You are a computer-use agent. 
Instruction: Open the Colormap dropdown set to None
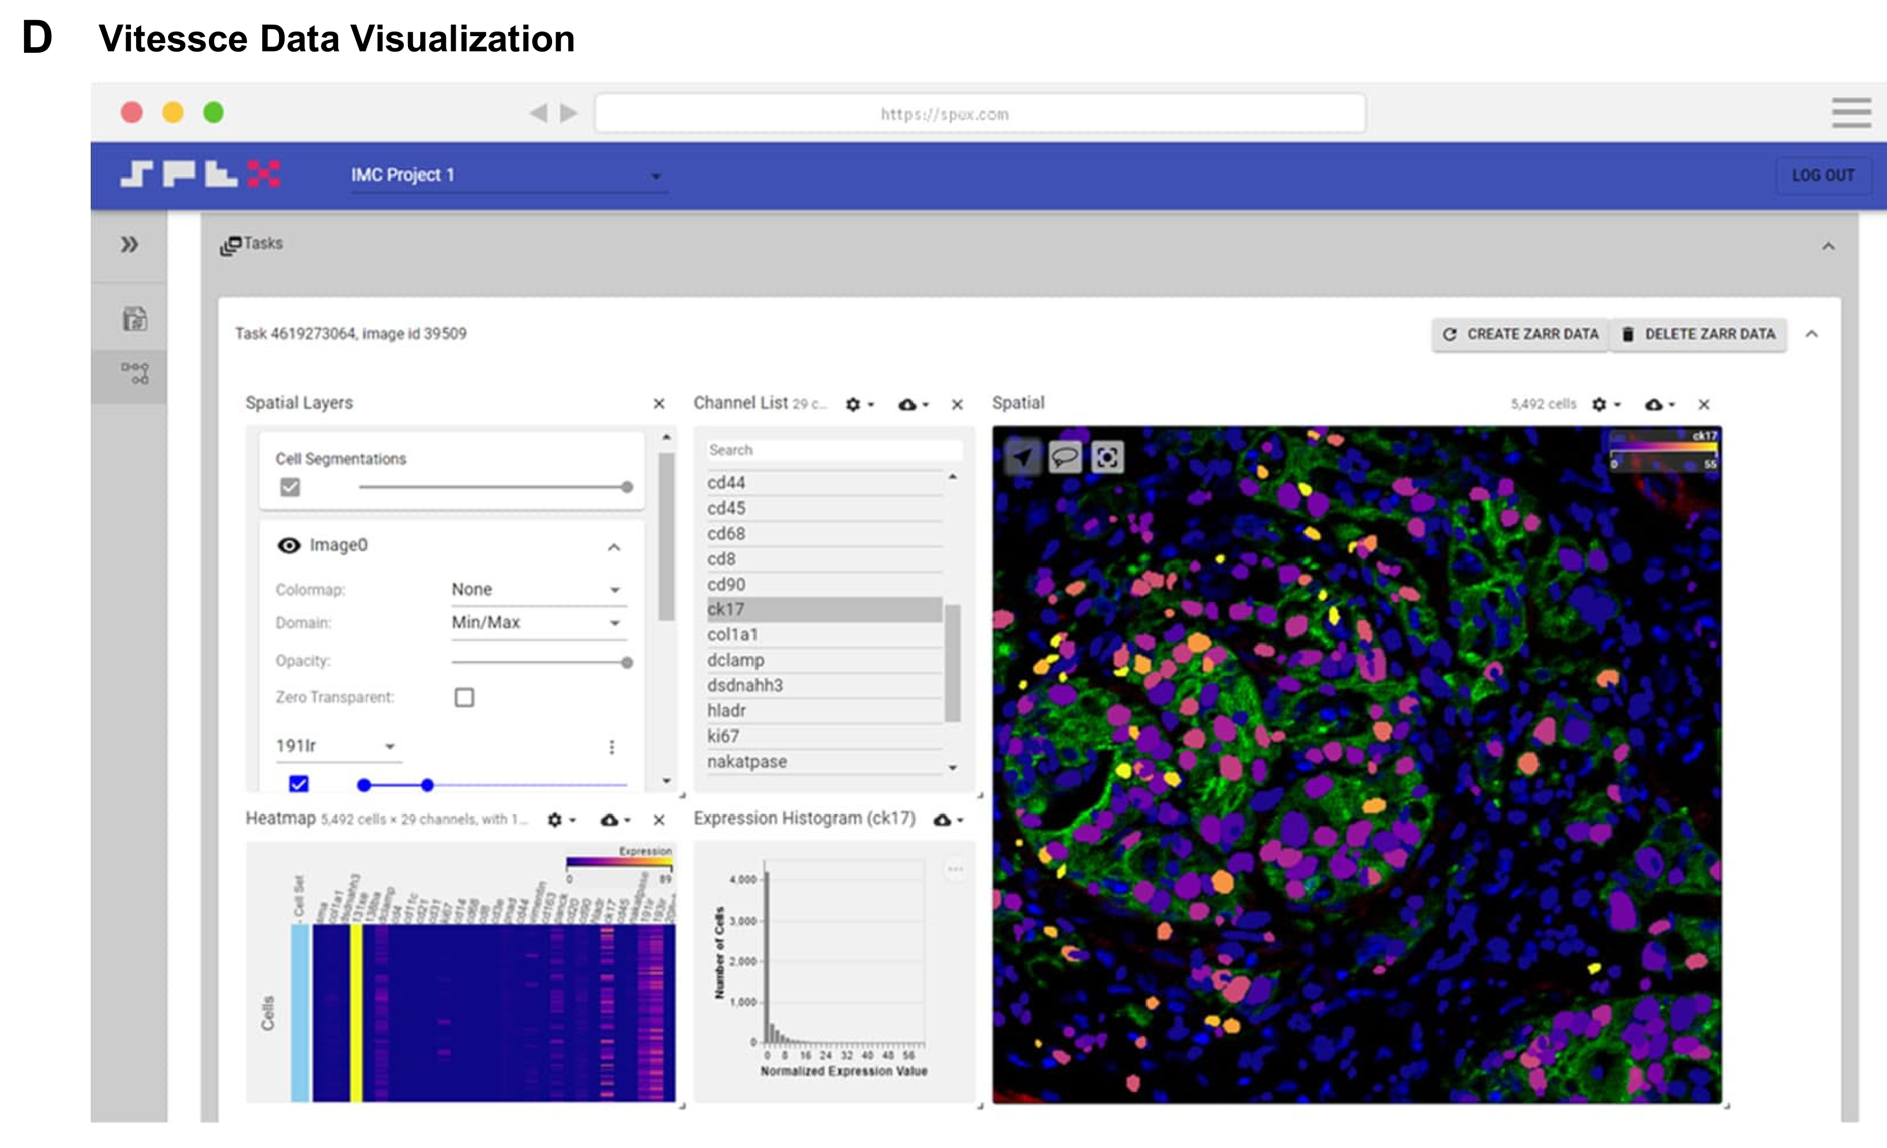point(536,589)
